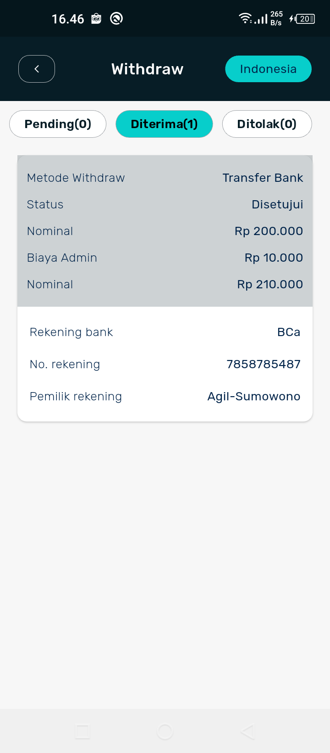Image resolution: width=330 pixels, height=753 pixels.
Task: Tap the cellular signal strength icon
Action: (261, 19)
